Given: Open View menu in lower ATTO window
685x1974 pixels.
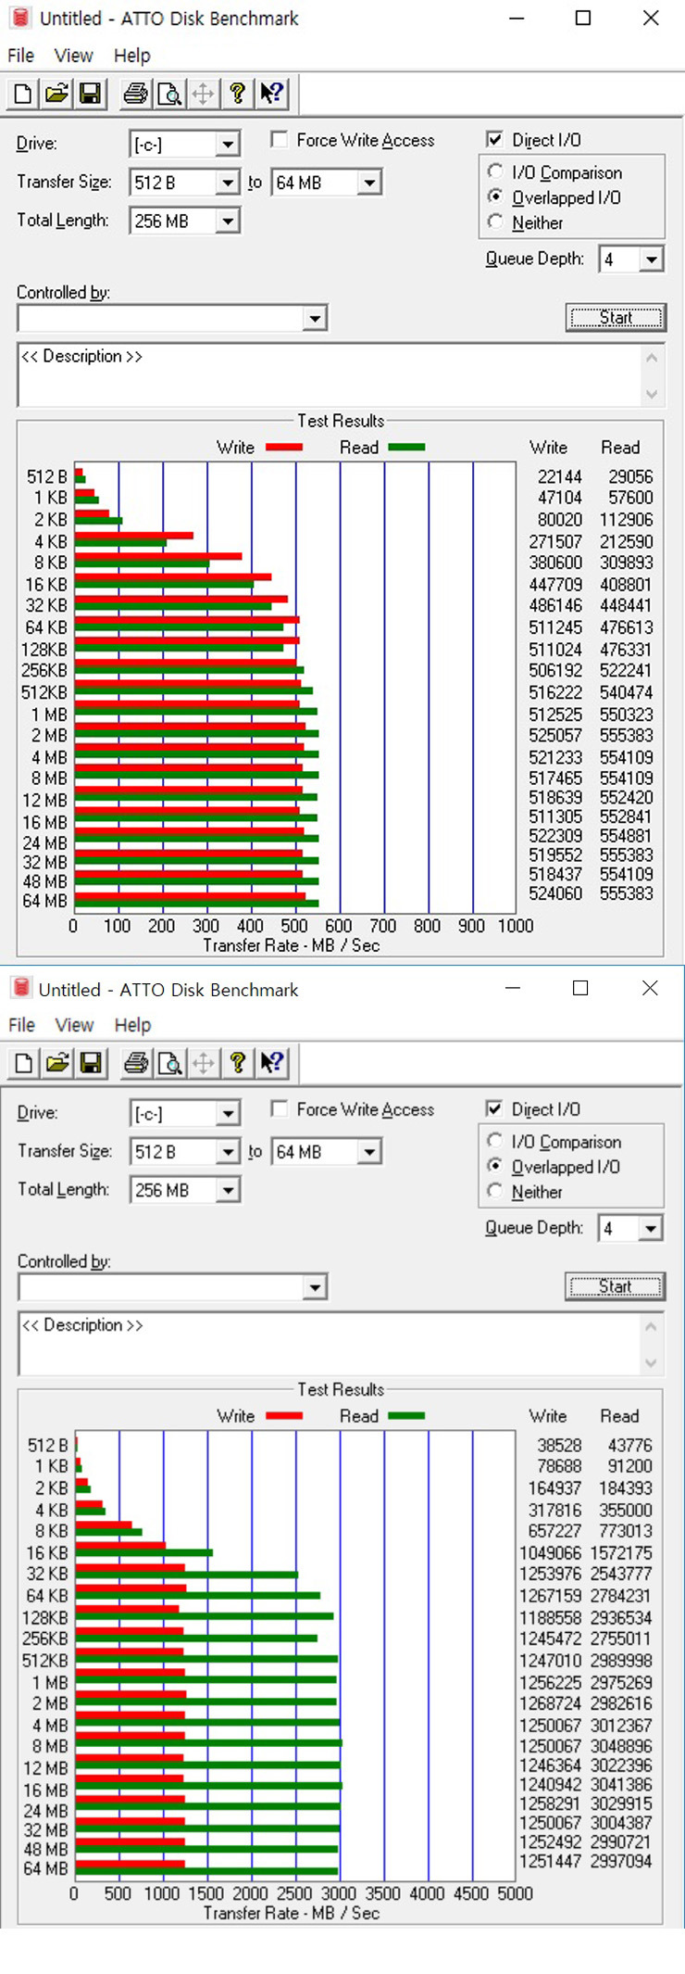Looking at the screenshot, I should [75, 1025].
